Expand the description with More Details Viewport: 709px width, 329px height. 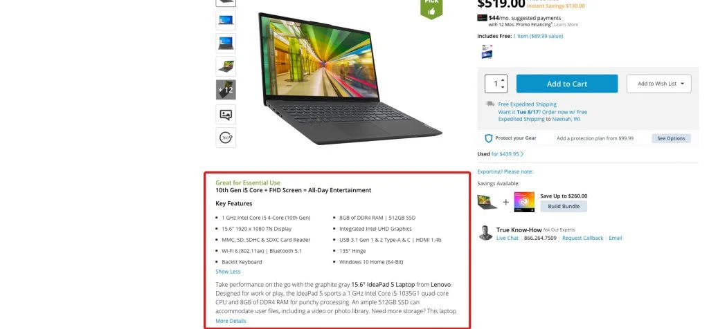coord(231,321)
